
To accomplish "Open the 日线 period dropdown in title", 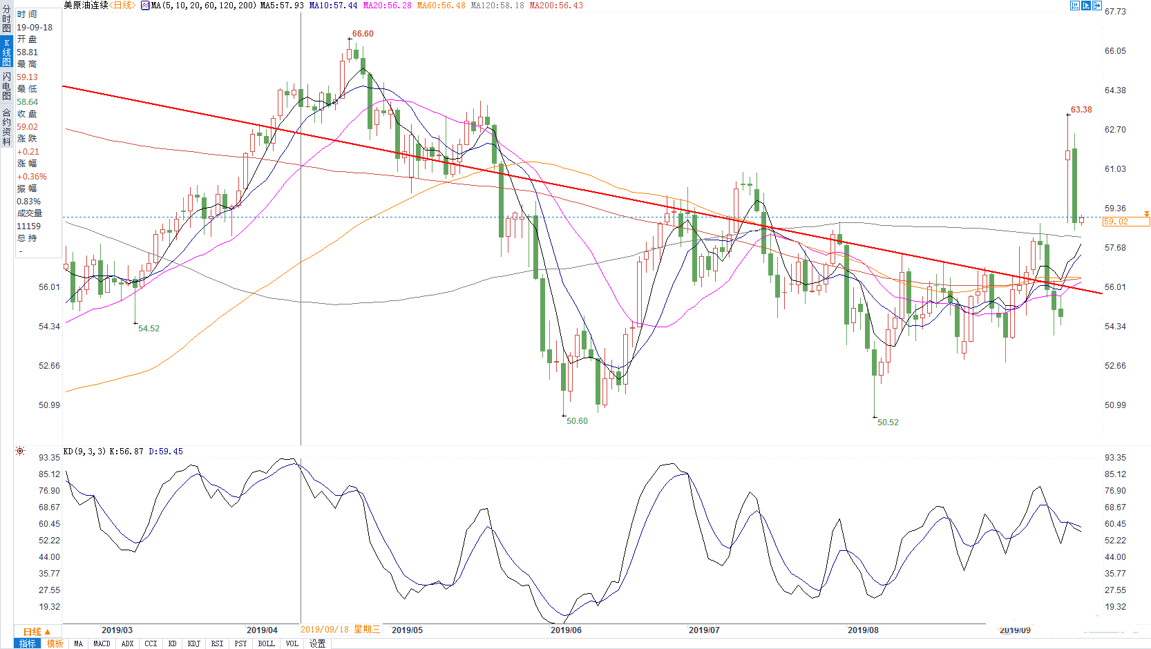I will [123, 6].
